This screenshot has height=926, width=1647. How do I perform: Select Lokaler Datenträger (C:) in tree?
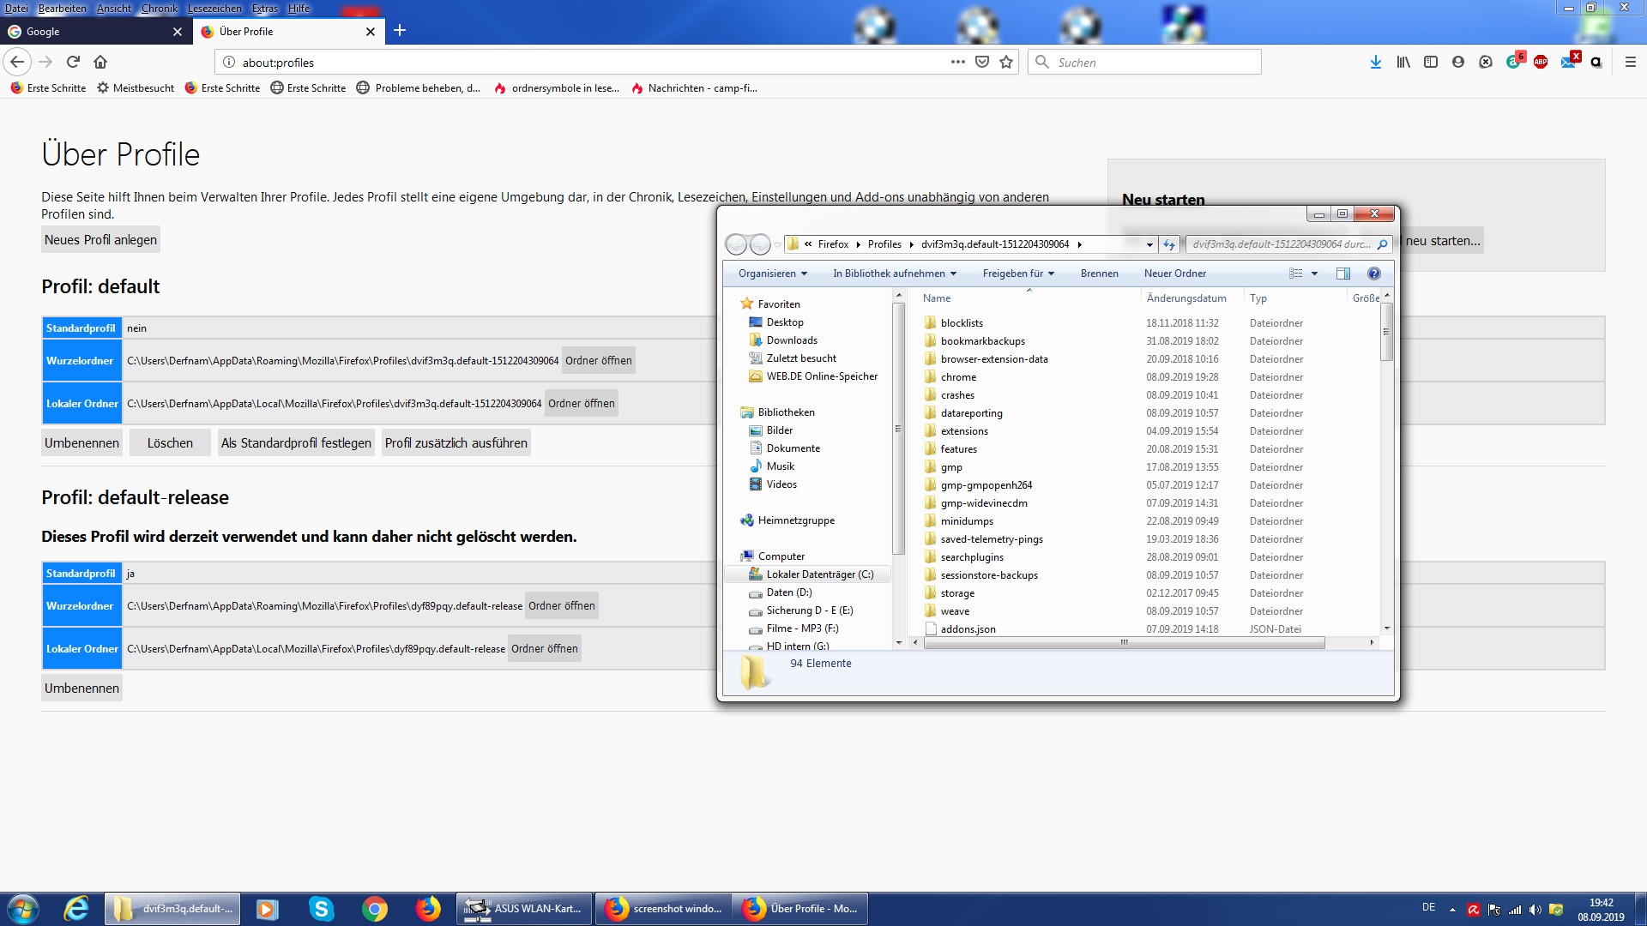pyautogui.click(x=819, y=574)
